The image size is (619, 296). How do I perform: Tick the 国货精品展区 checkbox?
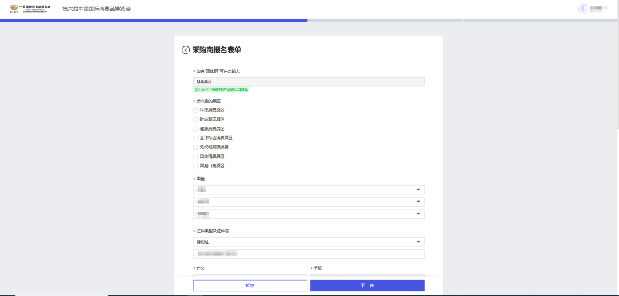click(195, 156)
